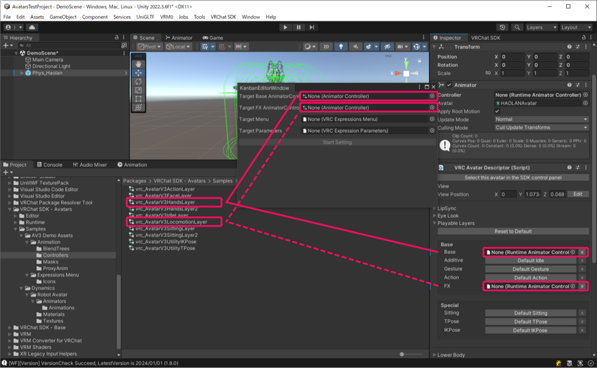
Task: Open the VRChat SDK menu
Action: pyautogui.click(x=223, y=17)
